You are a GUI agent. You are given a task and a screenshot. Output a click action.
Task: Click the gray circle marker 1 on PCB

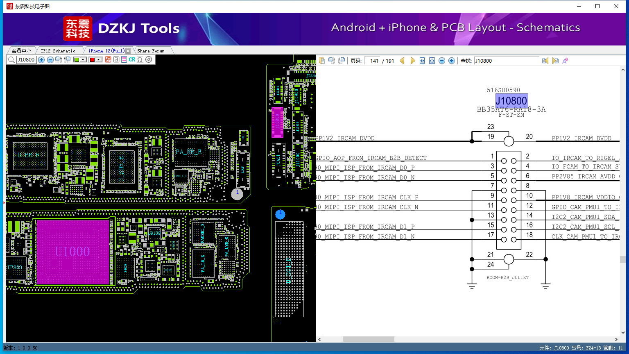tap(237, 194)
